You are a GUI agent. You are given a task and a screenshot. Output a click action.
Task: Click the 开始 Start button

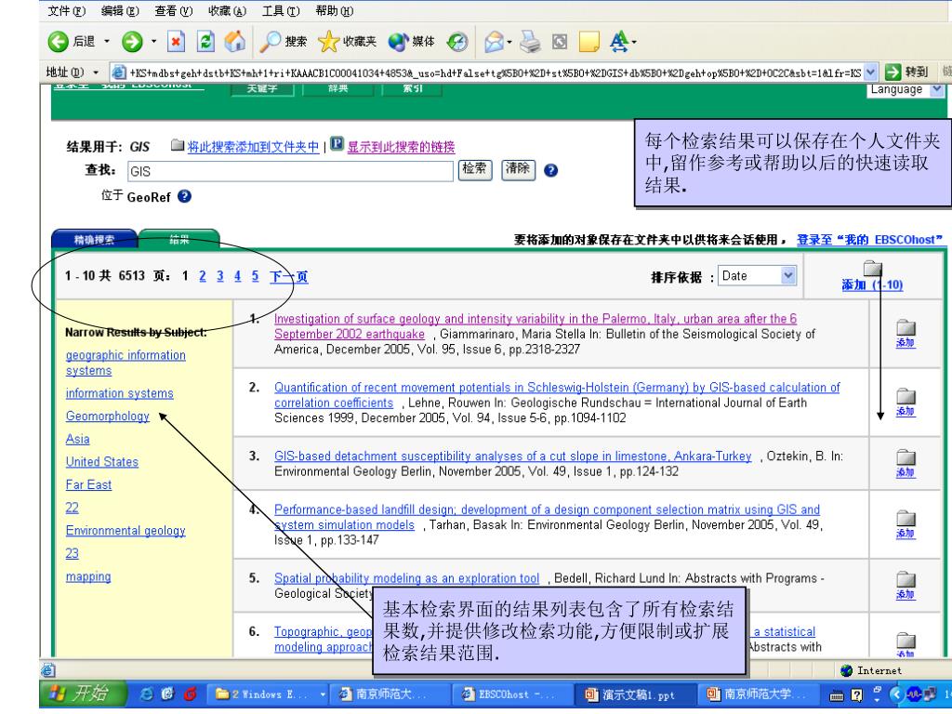coord(83,694)
